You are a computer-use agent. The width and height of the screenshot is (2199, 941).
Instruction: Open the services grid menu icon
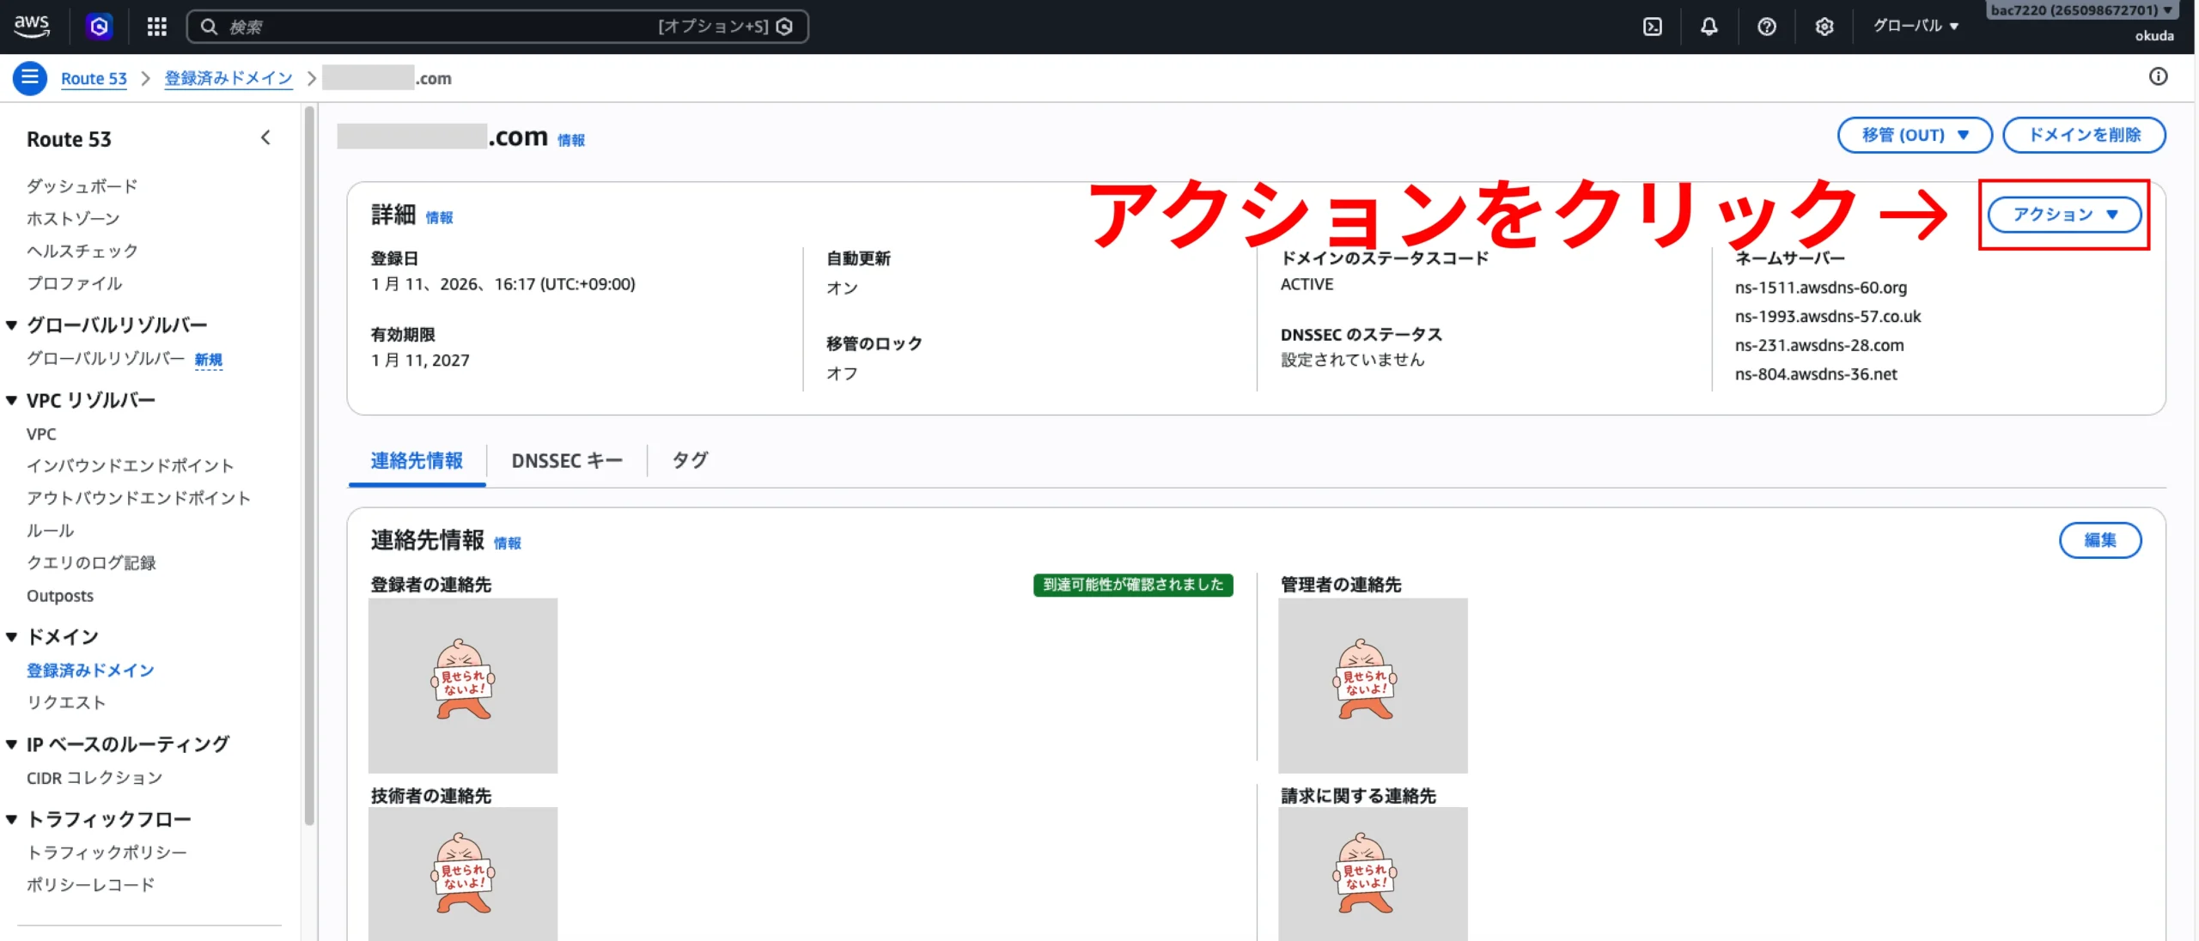(x=156, y=27)
